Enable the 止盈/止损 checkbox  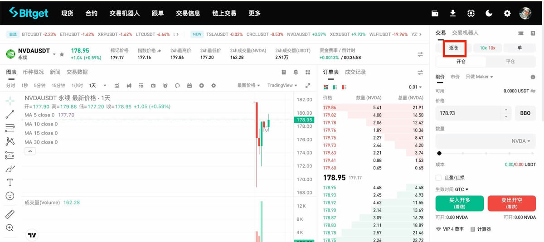438,178
